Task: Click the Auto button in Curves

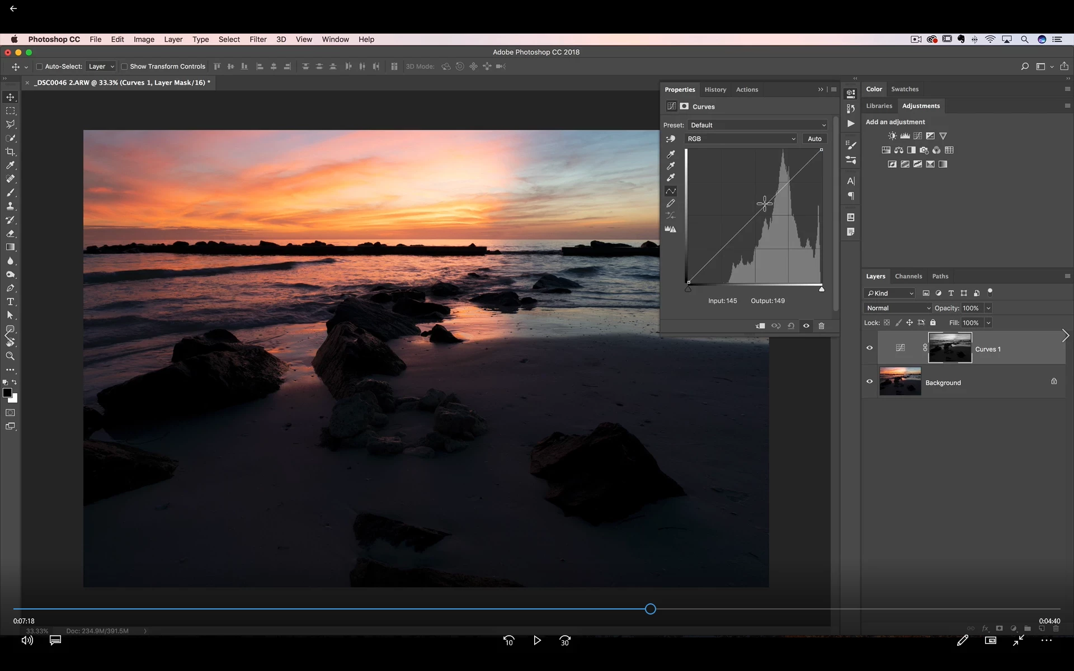Action: point(814,139)
